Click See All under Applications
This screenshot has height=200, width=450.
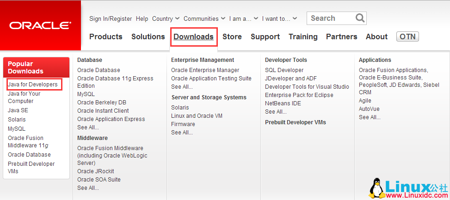coord(370,117)
